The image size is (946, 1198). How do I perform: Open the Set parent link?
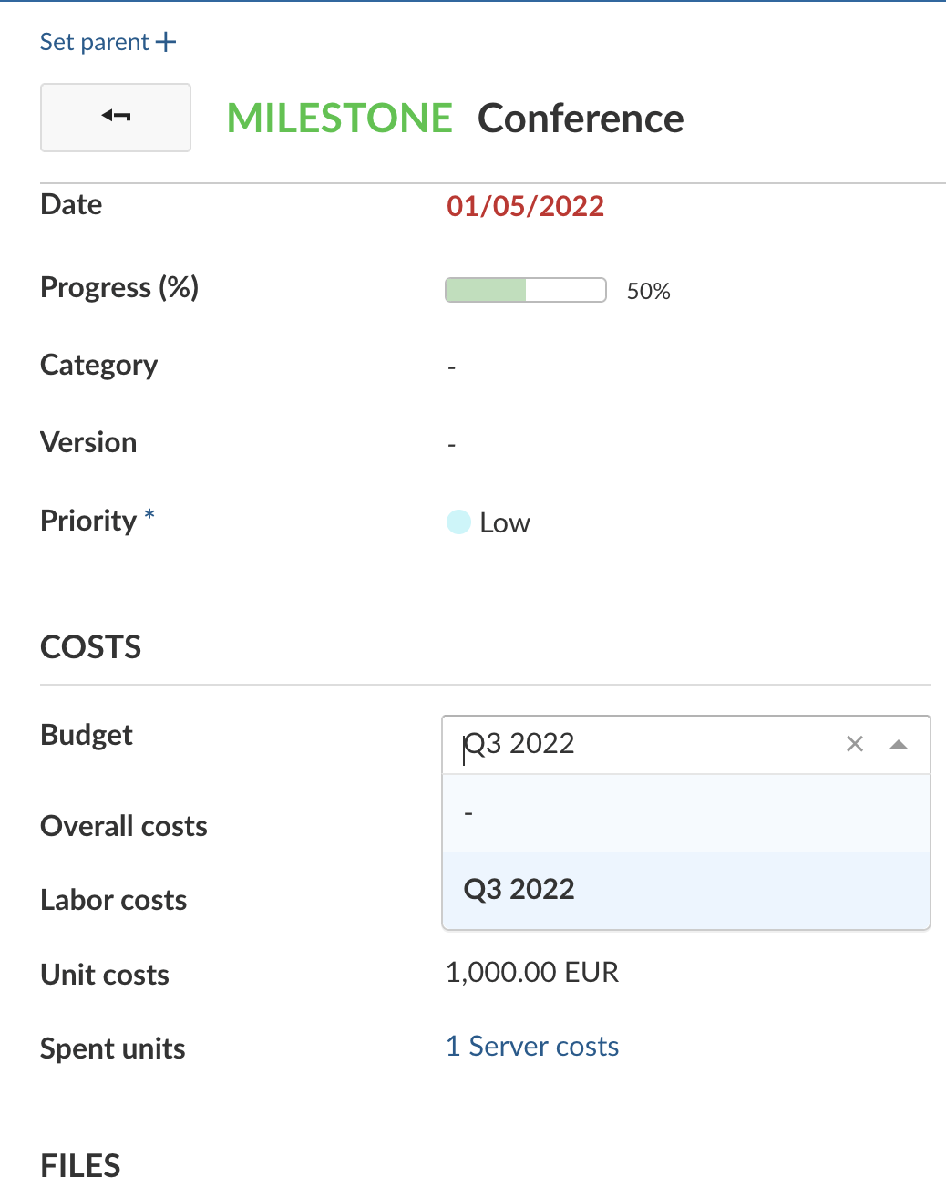tap(95, 41)
